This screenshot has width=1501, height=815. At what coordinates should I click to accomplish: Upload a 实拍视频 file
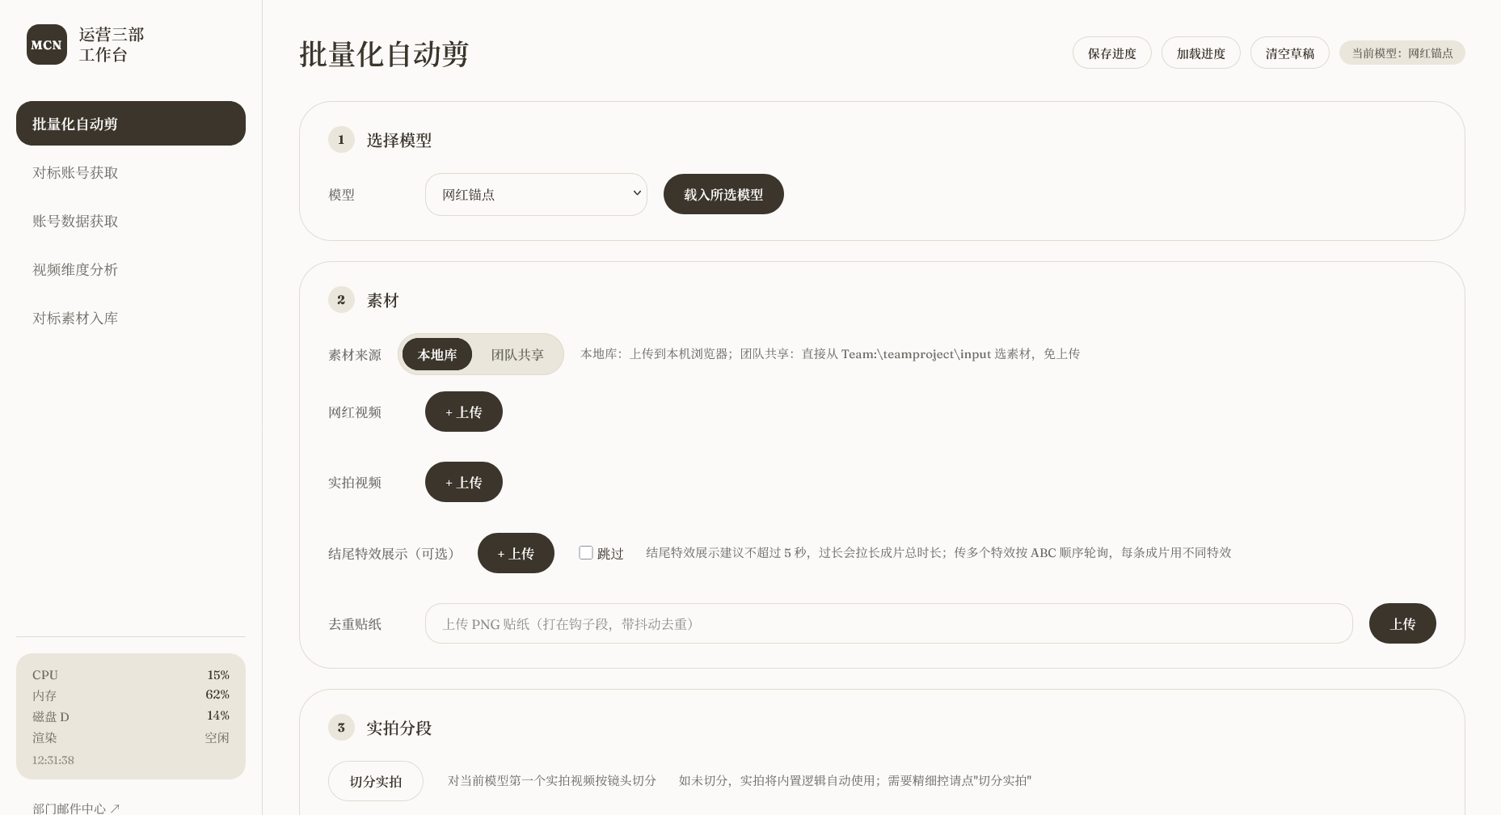pos(464,482)
